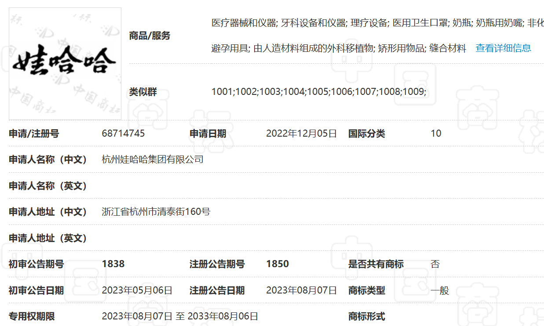Select the registration announcement date 2023年08月07日
Viewport: 544px width, 326px height.
pos(301,290)
